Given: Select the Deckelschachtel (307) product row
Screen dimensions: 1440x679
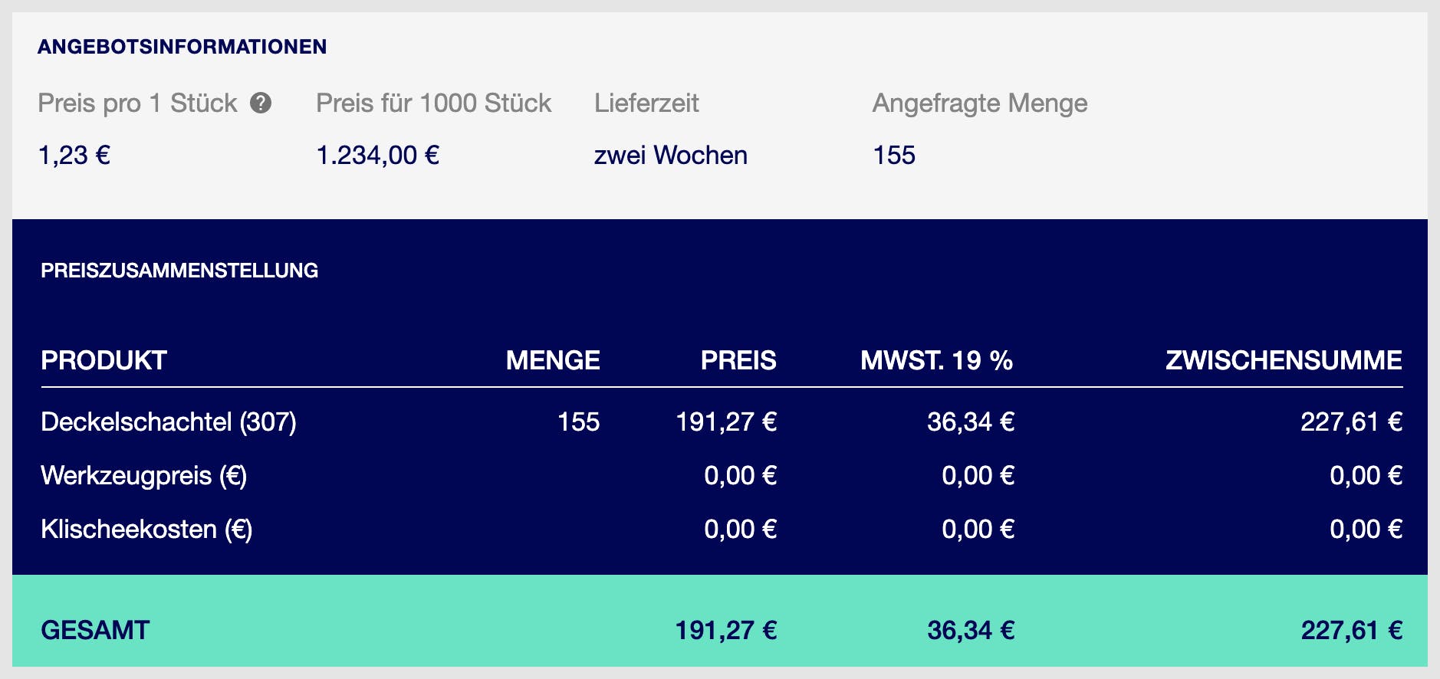Looking at the screenshot, I should click(722, 422).
